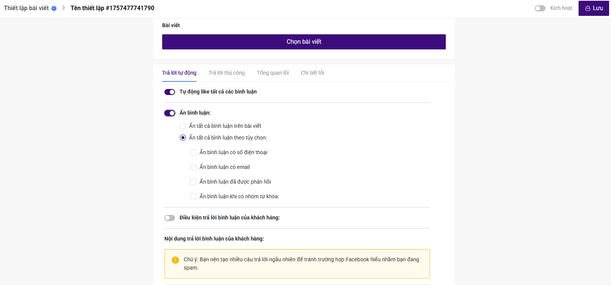The width and height of the screenshot is (611, 285).
Task: Check Ẩn bình luận đã được phản hồi
Action: coord(193,182)
